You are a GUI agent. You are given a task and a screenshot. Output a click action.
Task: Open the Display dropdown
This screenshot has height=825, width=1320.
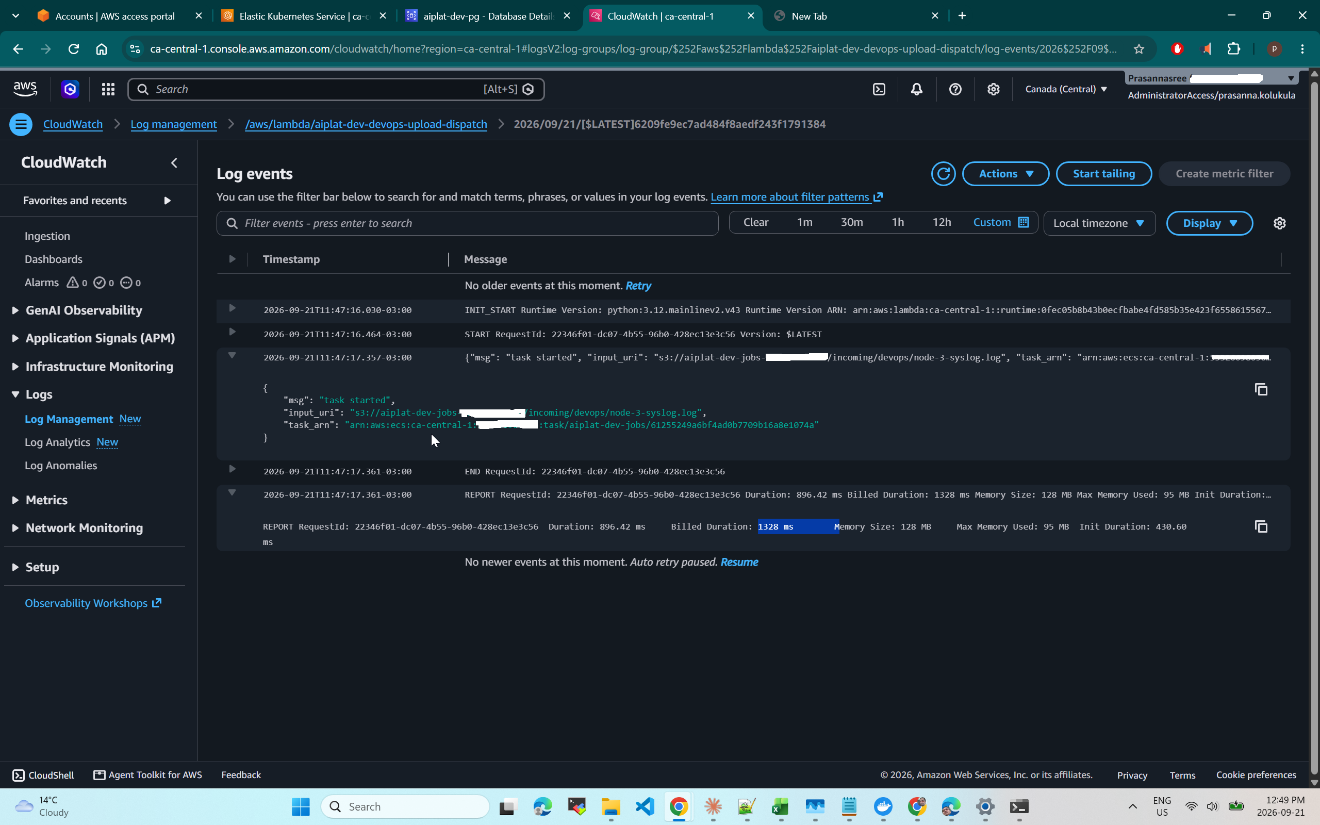click(1209, 223)
